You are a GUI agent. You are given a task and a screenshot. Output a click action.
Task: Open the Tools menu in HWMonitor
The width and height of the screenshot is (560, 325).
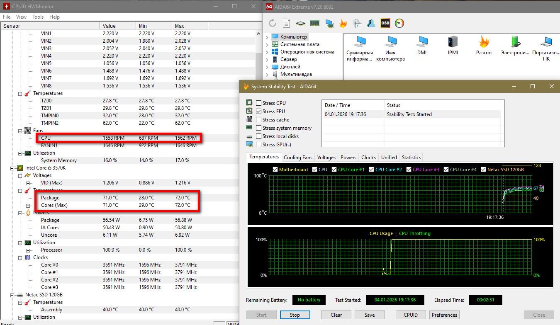(x=38, y=17)
